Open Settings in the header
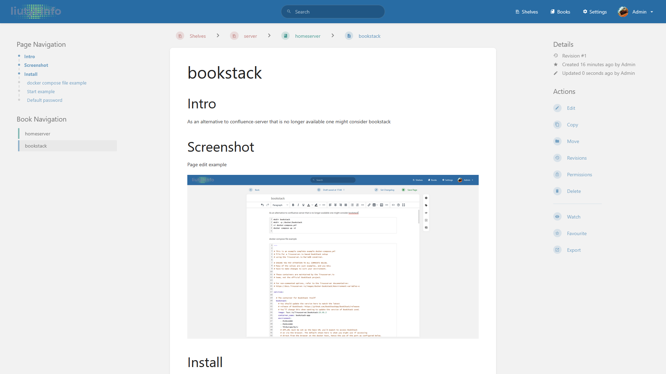 595,12
